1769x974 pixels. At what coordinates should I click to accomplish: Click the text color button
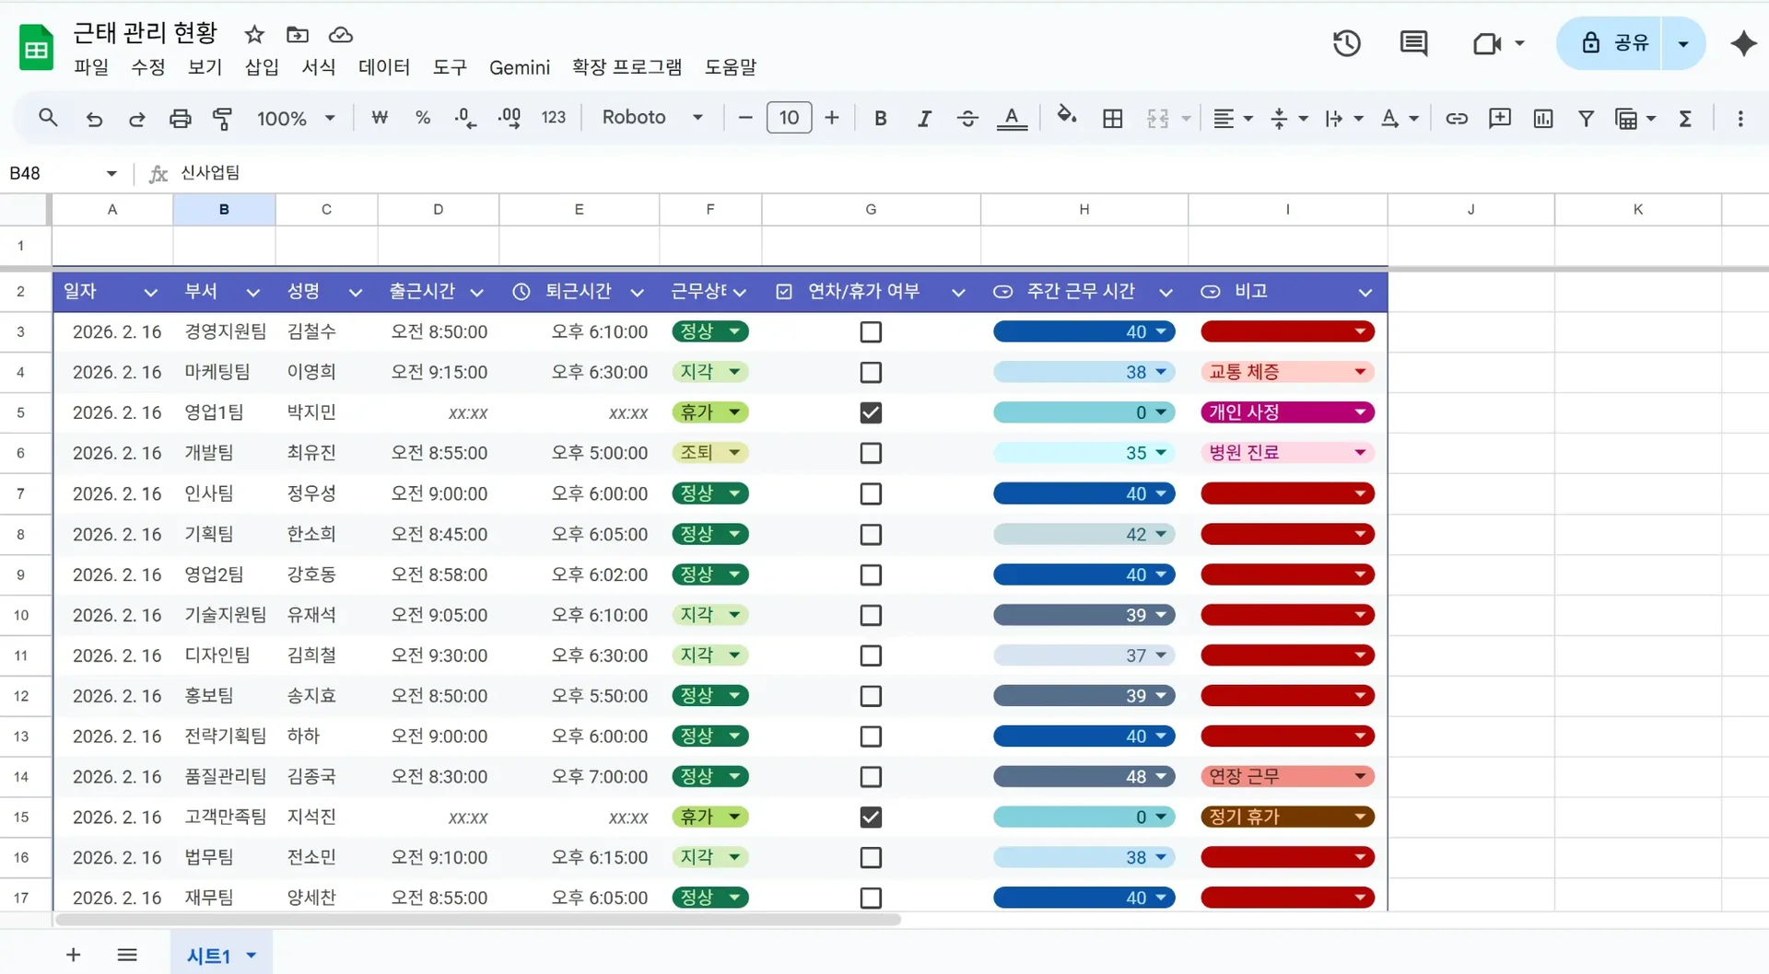coord(1012,118)
